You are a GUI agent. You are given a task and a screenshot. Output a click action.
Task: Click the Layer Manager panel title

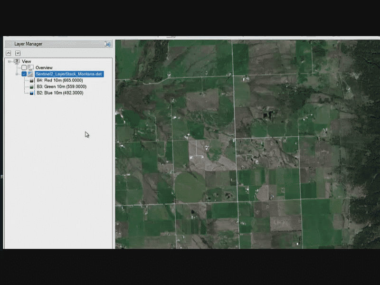(28, 44)
